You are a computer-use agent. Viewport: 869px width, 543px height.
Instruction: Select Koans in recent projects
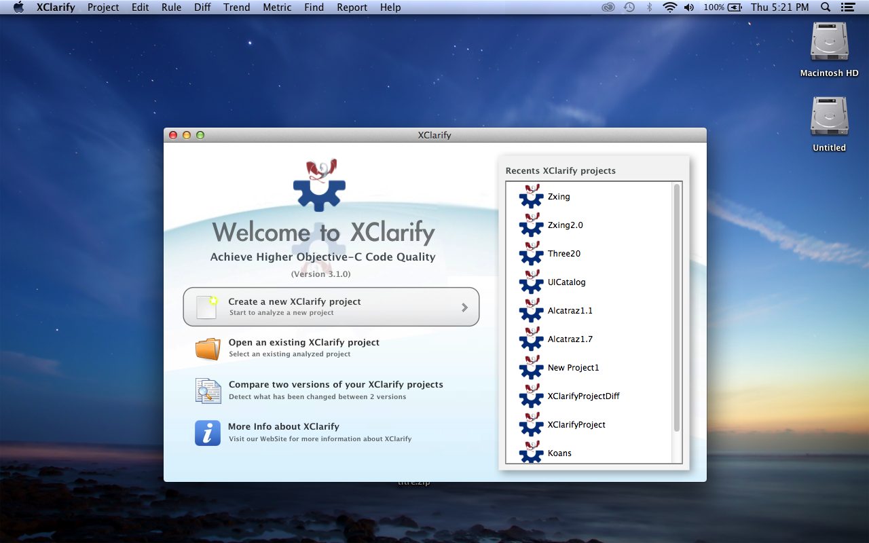tap(559, 453)
